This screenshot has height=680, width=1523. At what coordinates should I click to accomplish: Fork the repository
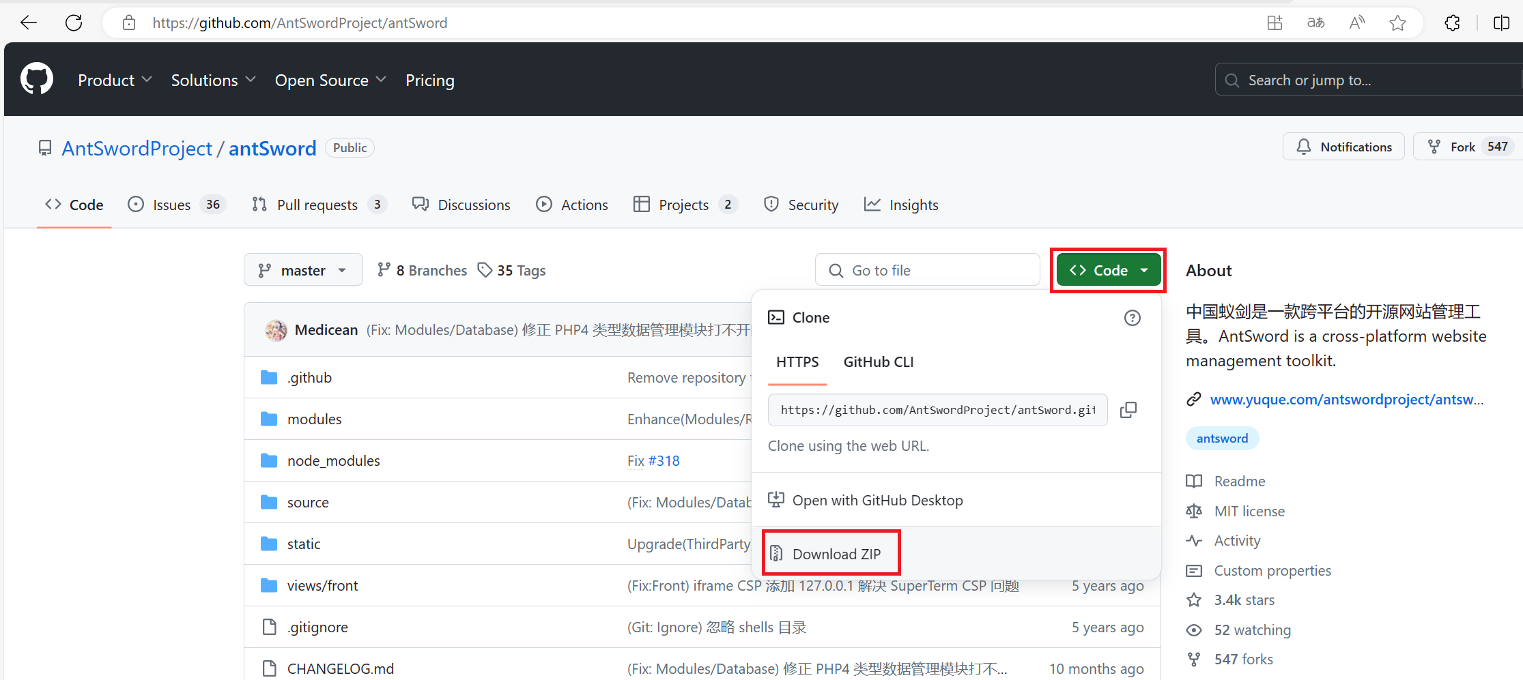coord(1468,147)
